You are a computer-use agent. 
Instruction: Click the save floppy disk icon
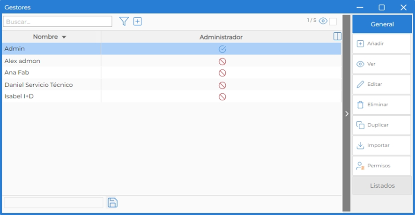112,202
